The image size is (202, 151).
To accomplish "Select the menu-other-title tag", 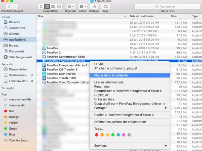I will 18,99.
